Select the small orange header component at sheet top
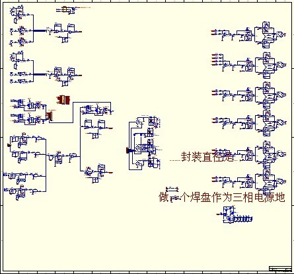294x274 pixels. (65, 9)
